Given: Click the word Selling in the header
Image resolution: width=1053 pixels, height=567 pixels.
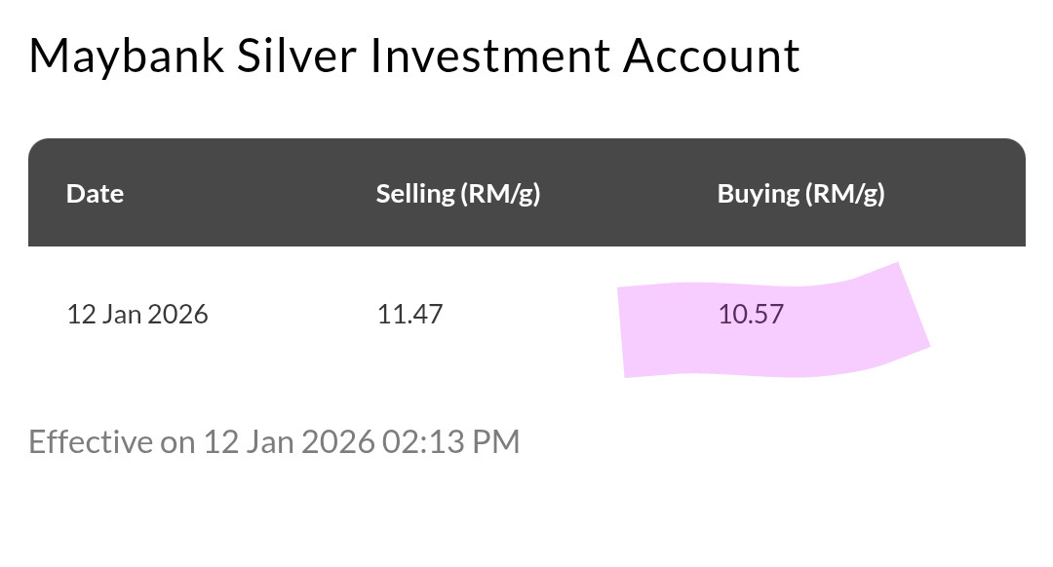Looking at the screenshot, I should [415, 193].
